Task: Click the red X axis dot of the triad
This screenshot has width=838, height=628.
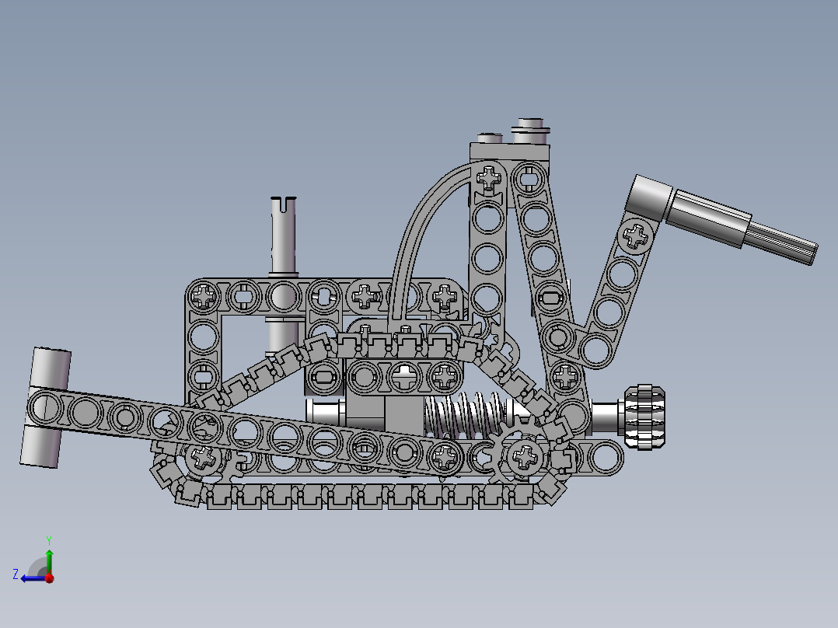Action: [50, 578]
